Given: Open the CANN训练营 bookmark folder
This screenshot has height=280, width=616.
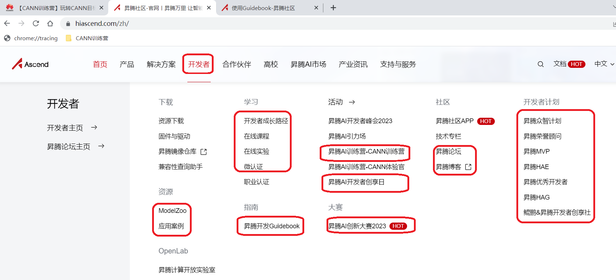Looking at the screenshot, I should click(87, 38).
